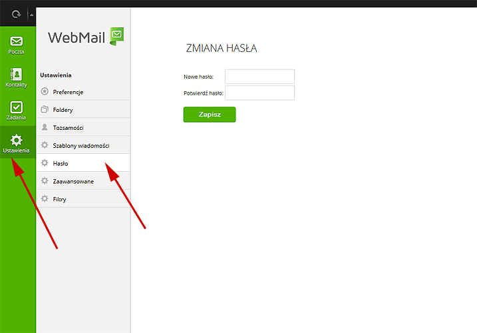Click the gear icon beside Filtry
Viewport: 477px width, 333px height.
pos(45,198)
